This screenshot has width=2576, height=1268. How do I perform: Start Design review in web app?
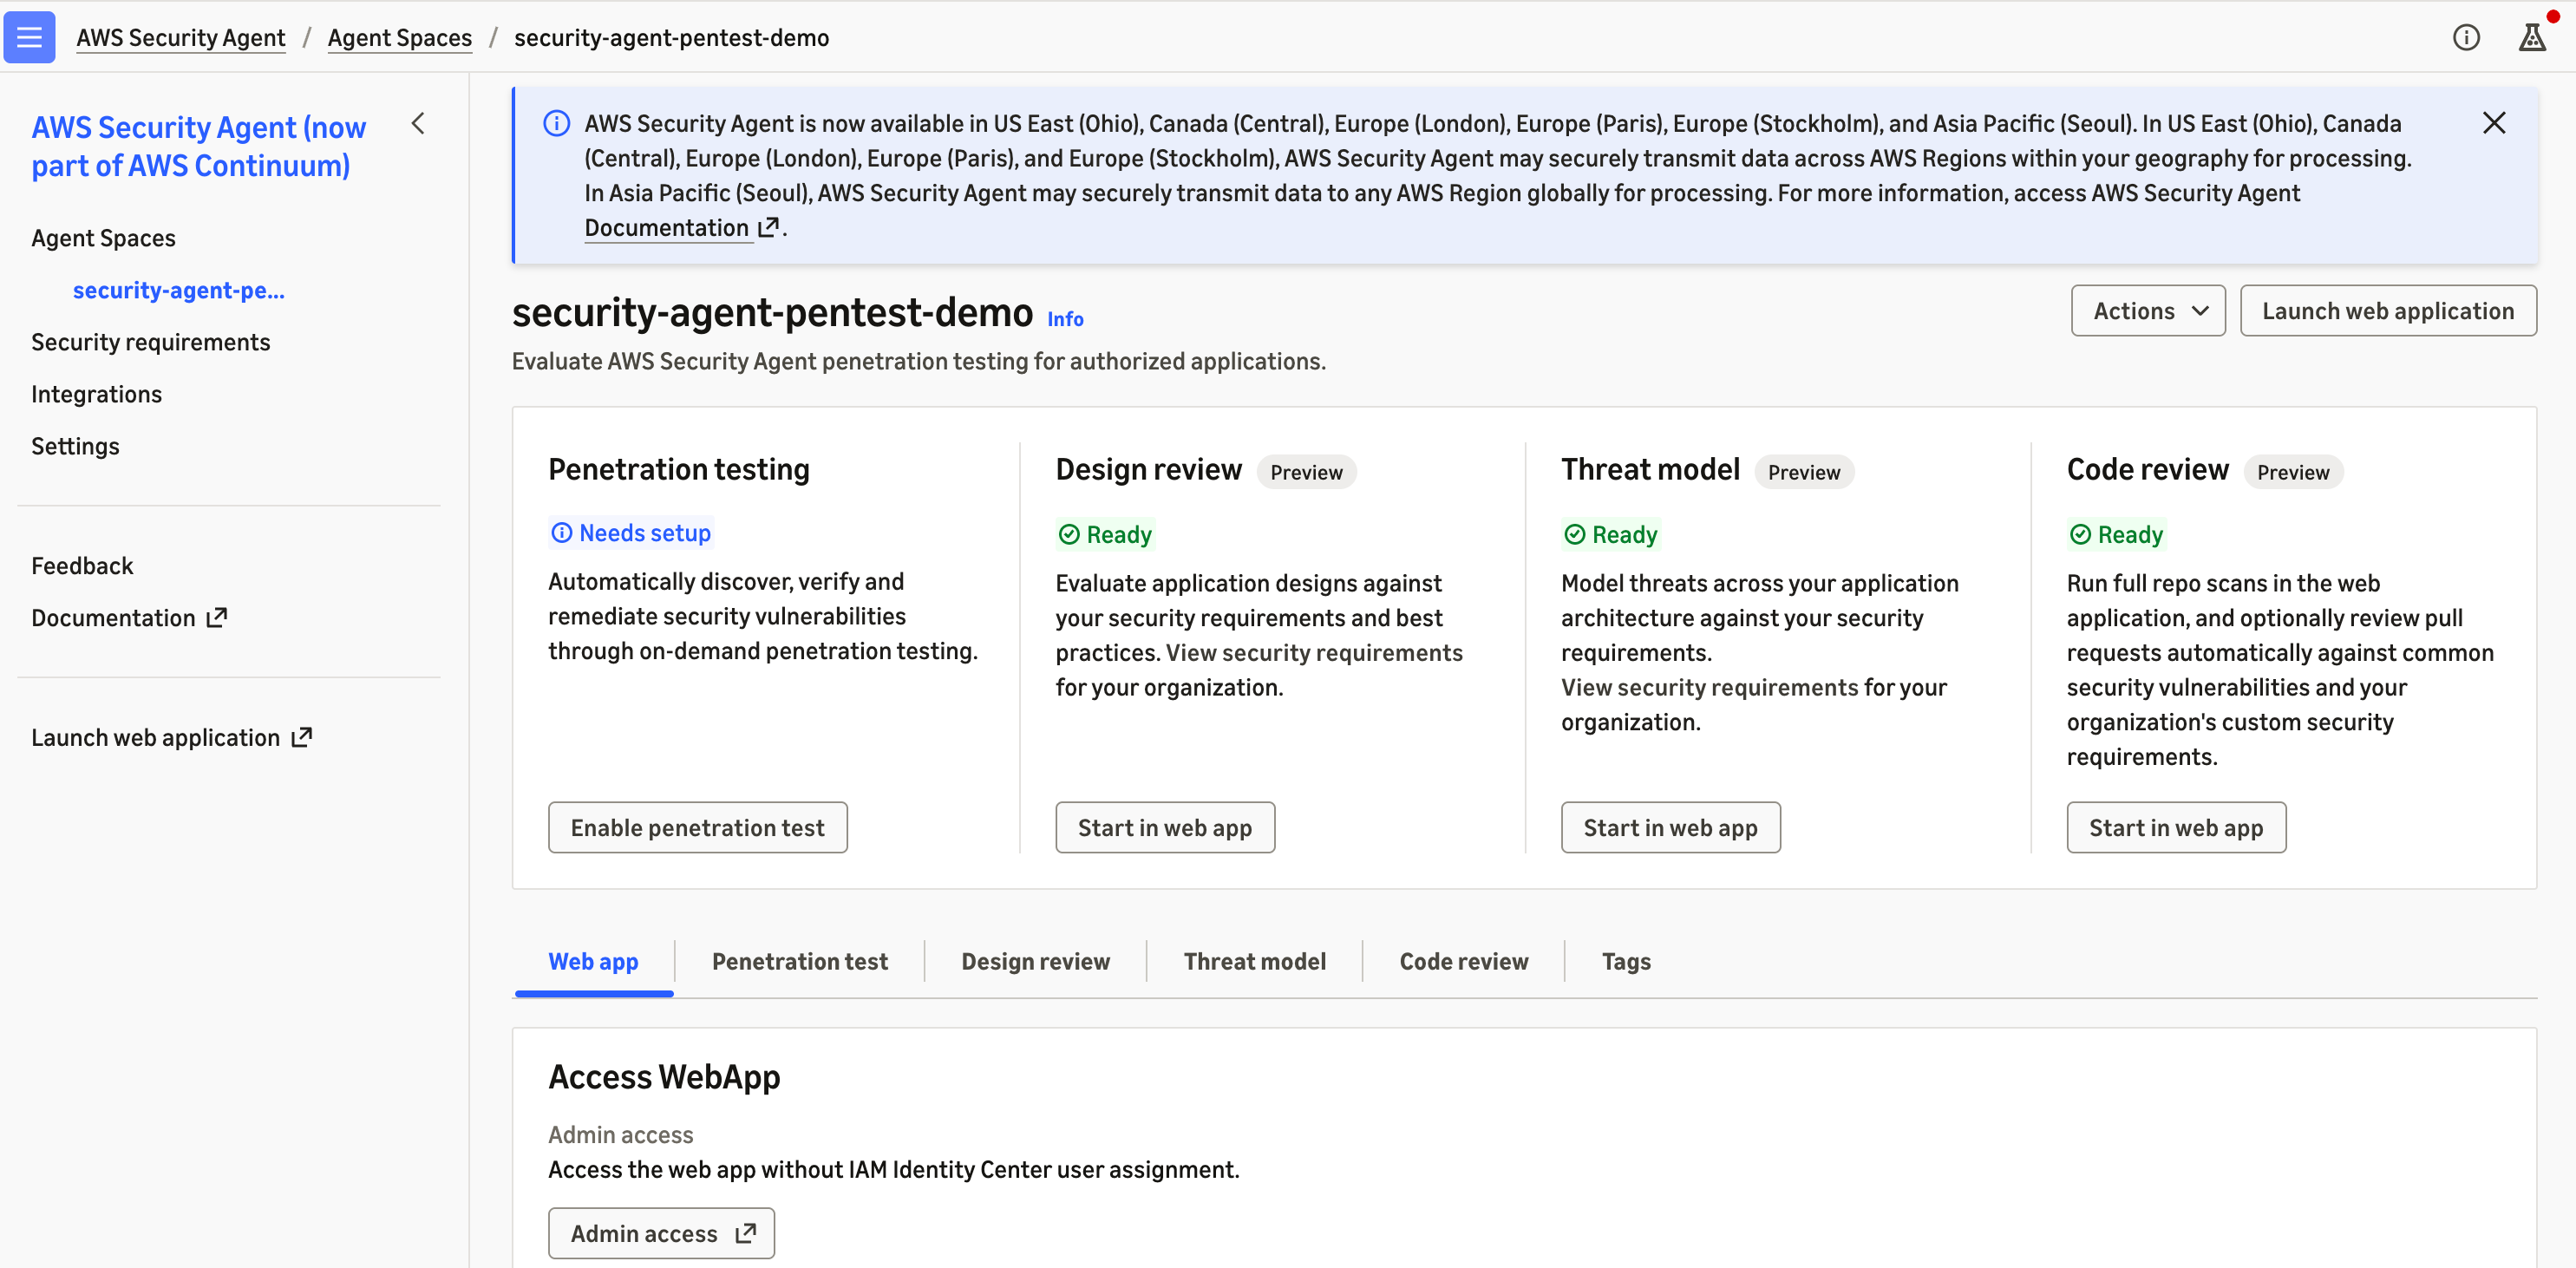pos(1165,828)
